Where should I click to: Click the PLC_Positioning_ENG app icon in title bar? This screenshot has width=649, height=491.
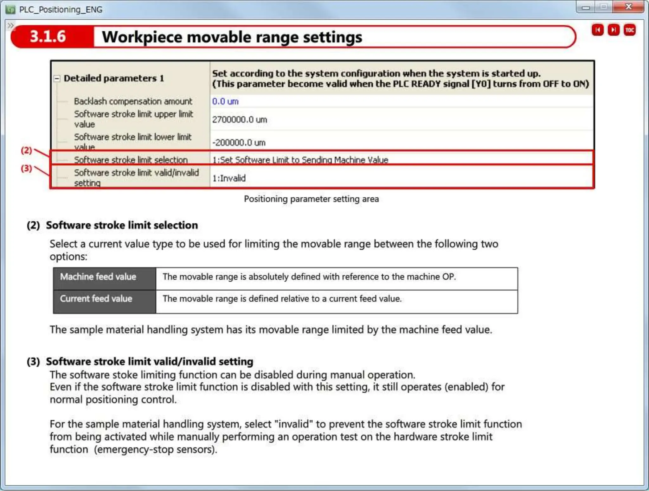coord(10,10)
